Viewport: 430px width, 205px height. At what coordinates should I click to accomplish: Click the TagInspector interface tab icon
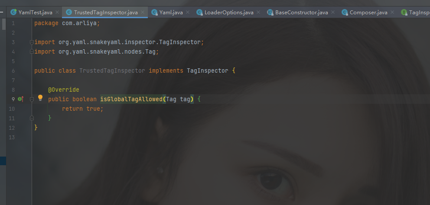point(404,12)
